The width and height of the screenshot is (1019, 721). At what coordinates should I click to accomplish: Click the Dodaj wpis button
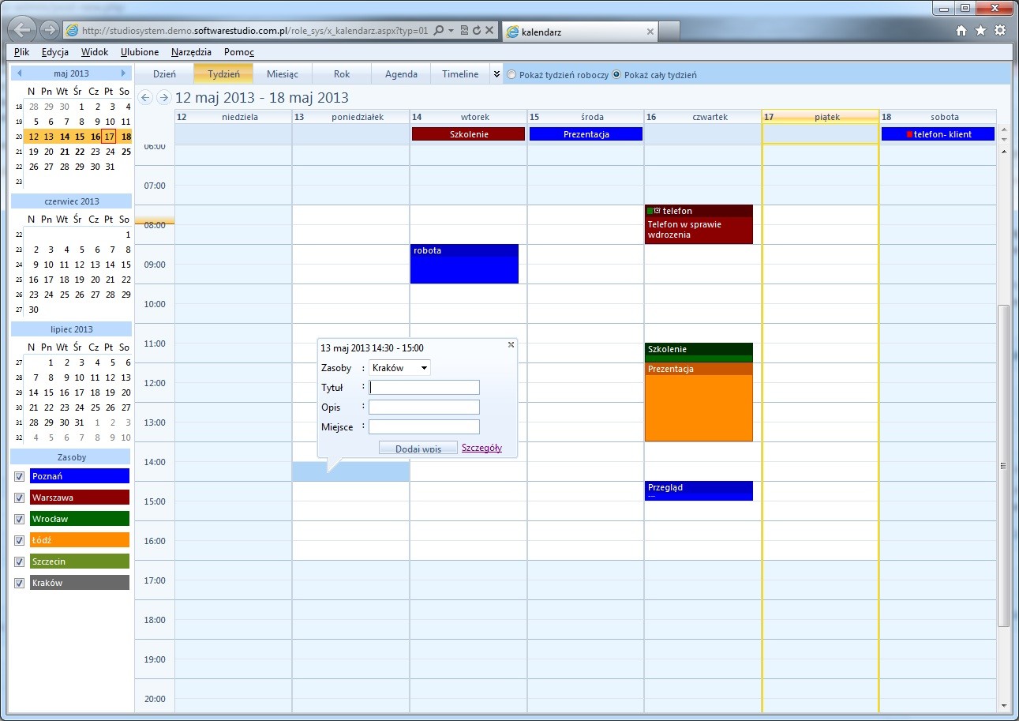pos(418,448)
